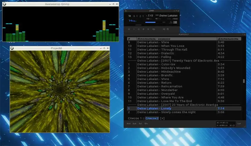This screenshot has width=251, height=146.
Task: Open the playlist Add menu
Action: coord(129,123)
